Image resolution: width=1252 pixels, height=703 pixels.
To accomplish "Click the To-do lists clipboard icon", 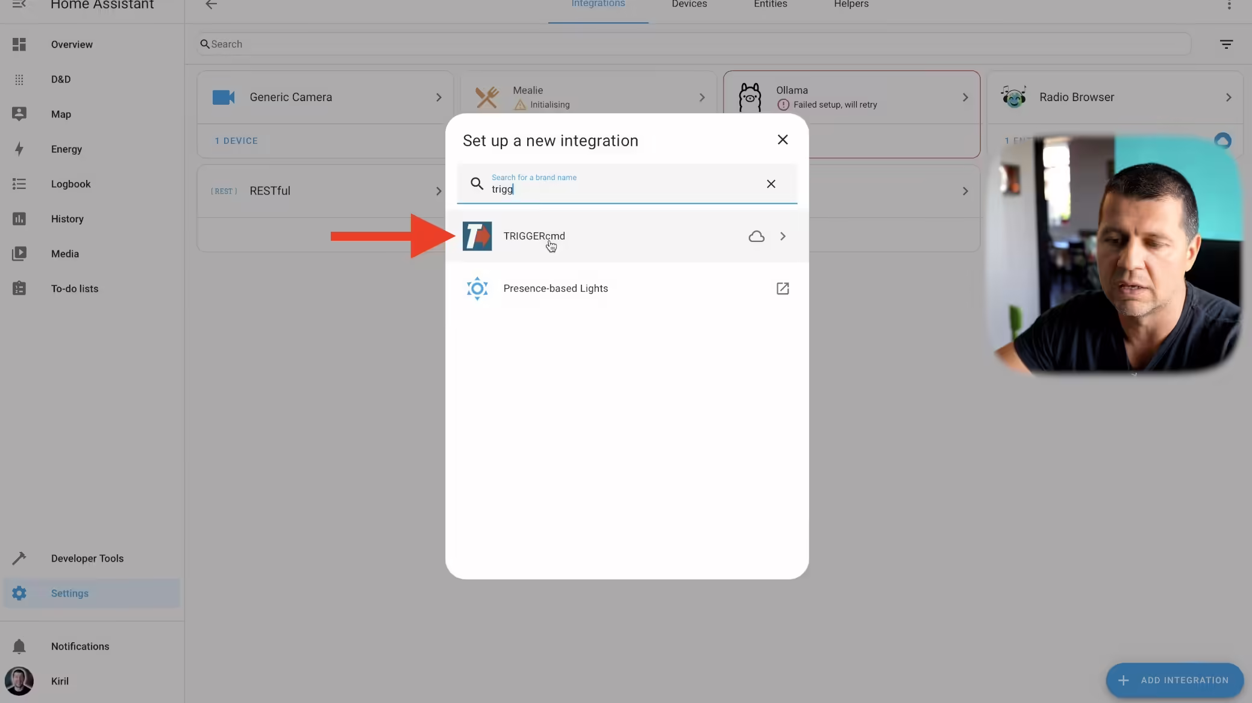I will [19, 289].
